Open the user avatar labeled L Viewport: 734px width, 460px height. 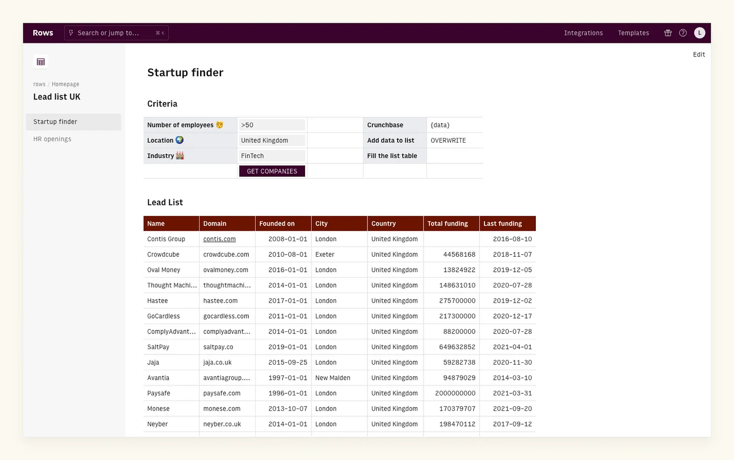point(700,33)
